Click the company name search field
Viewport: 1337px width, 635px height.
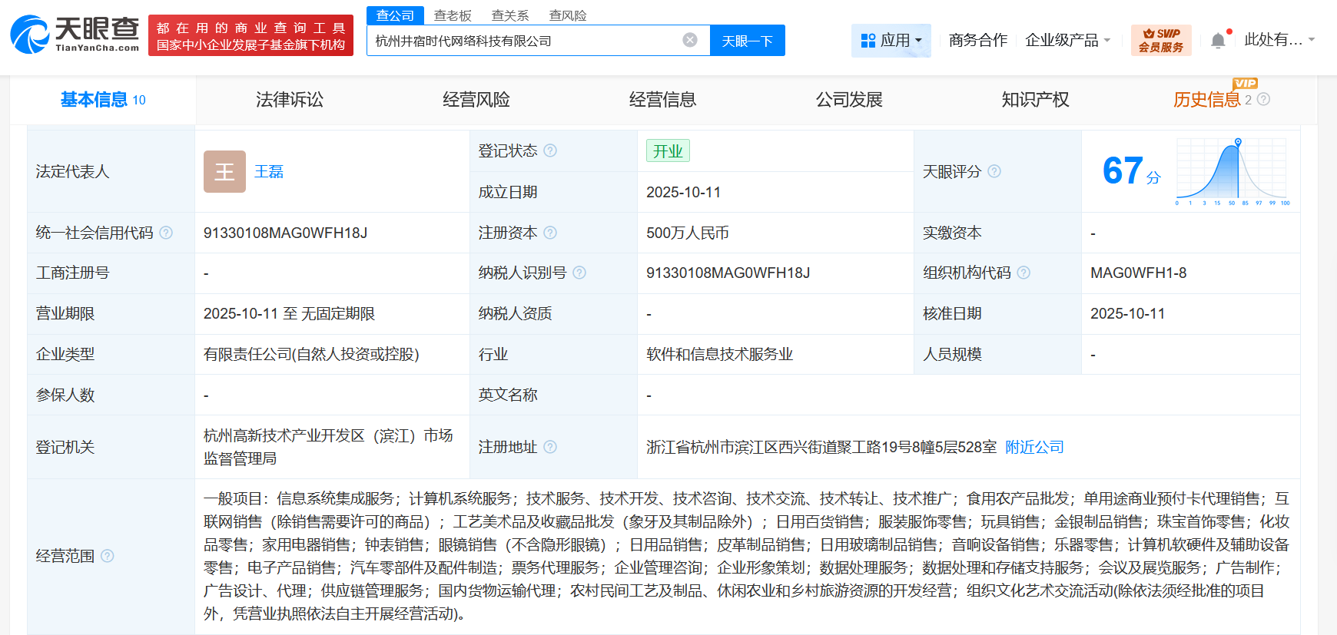point(523,41)
